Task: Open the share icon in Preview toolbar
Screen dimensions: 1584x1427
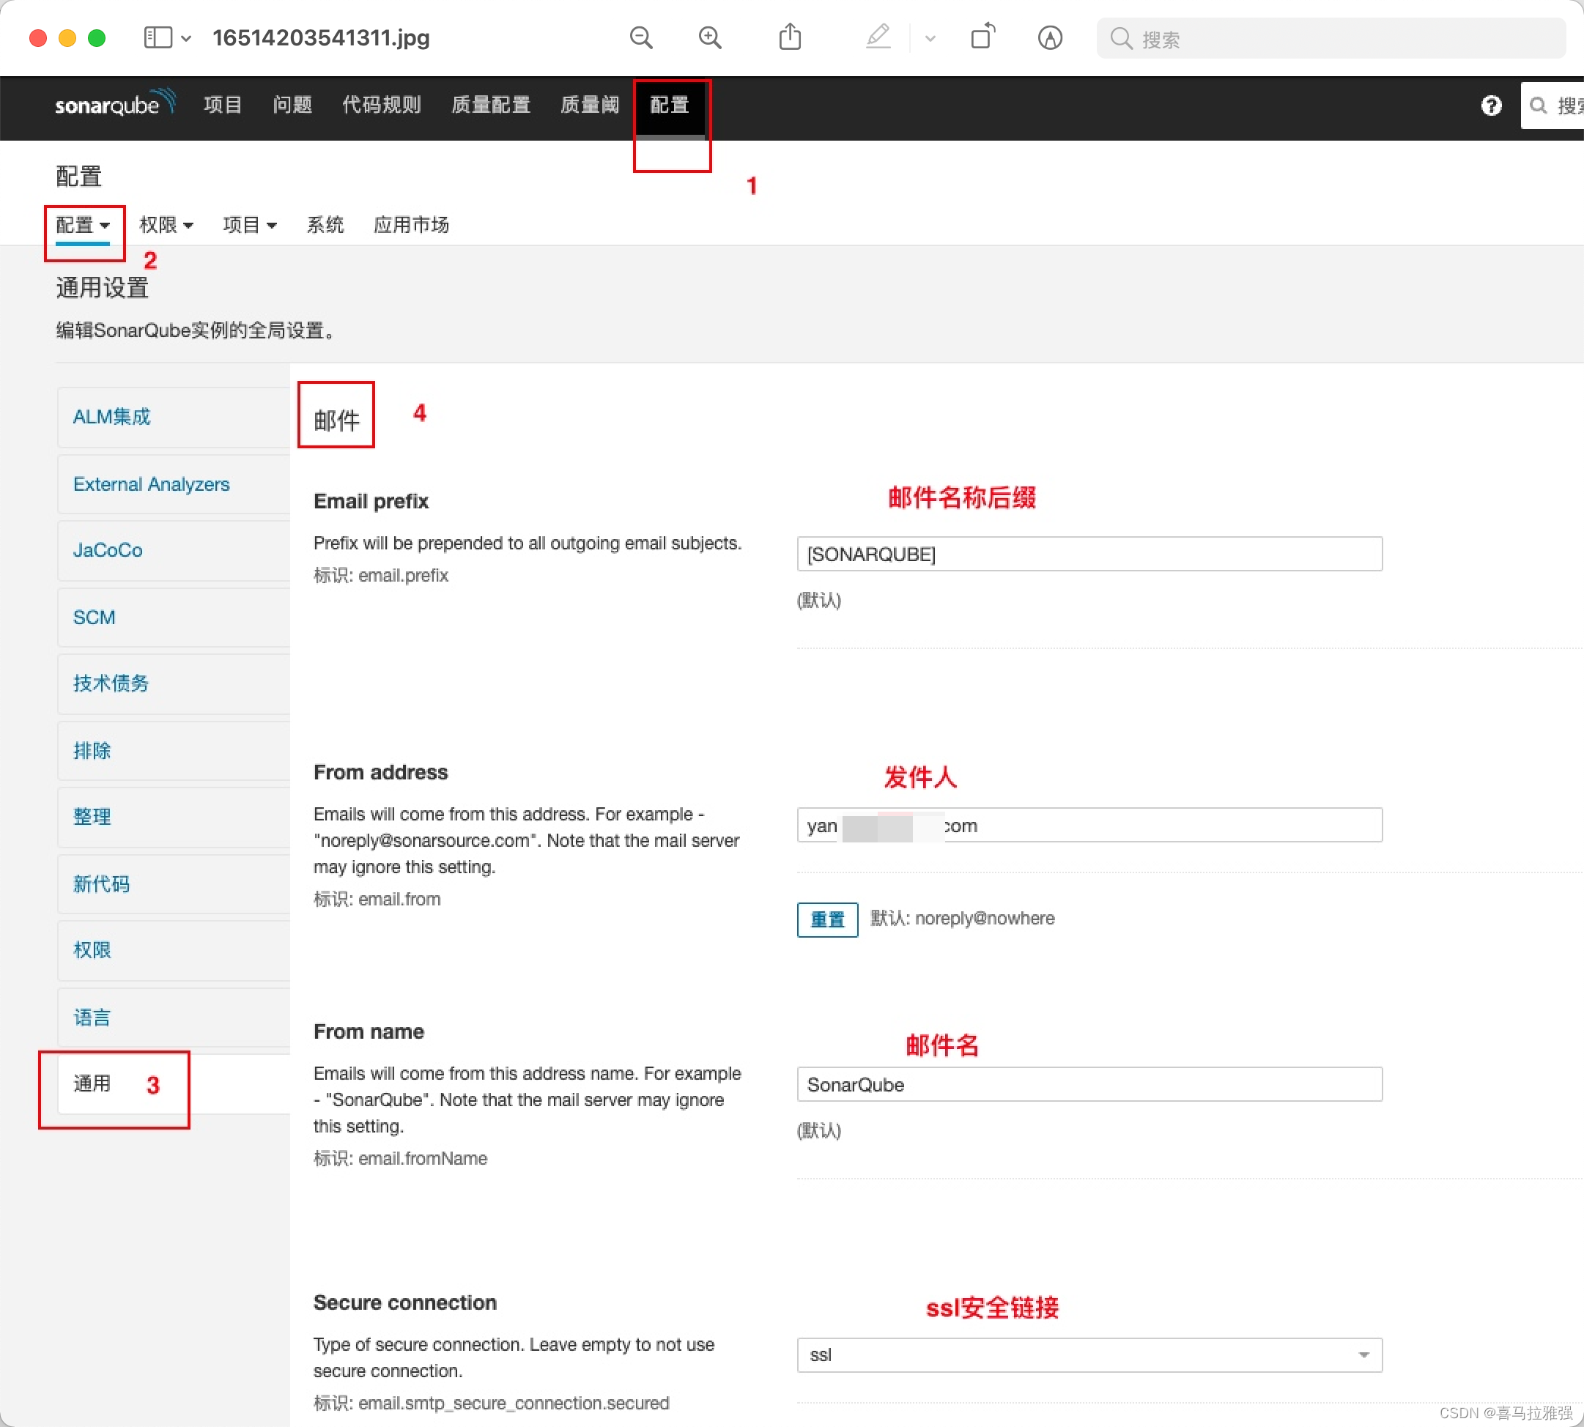Action: coord(790,37)
